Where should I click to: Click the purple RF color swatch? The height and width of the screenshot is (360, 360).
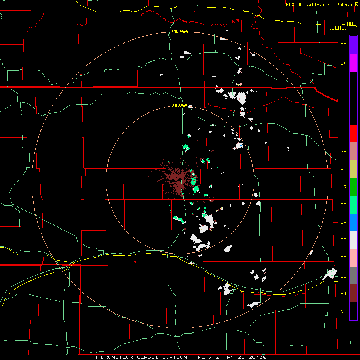coord(353,44)
